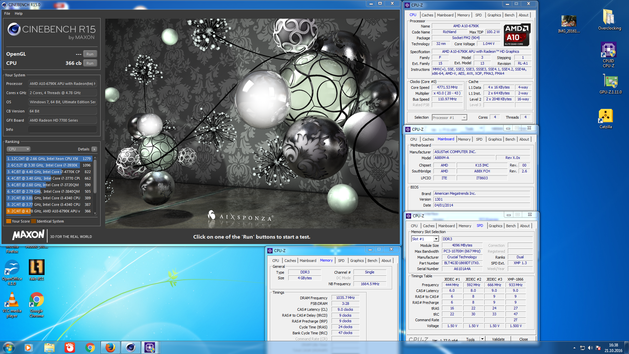Select ranking row i3-4340 score 389
The width and height of the screenshot is (629, 354).
[x=49, y=198]
